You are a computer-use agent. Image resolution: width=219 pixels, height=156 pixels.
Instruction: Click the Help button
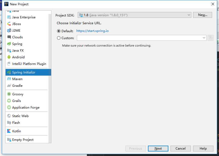(203, 149)
